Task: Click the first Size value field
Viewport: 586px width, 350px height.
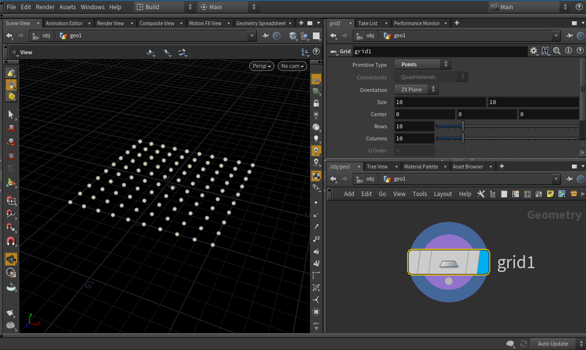Action: click(440, 102)
